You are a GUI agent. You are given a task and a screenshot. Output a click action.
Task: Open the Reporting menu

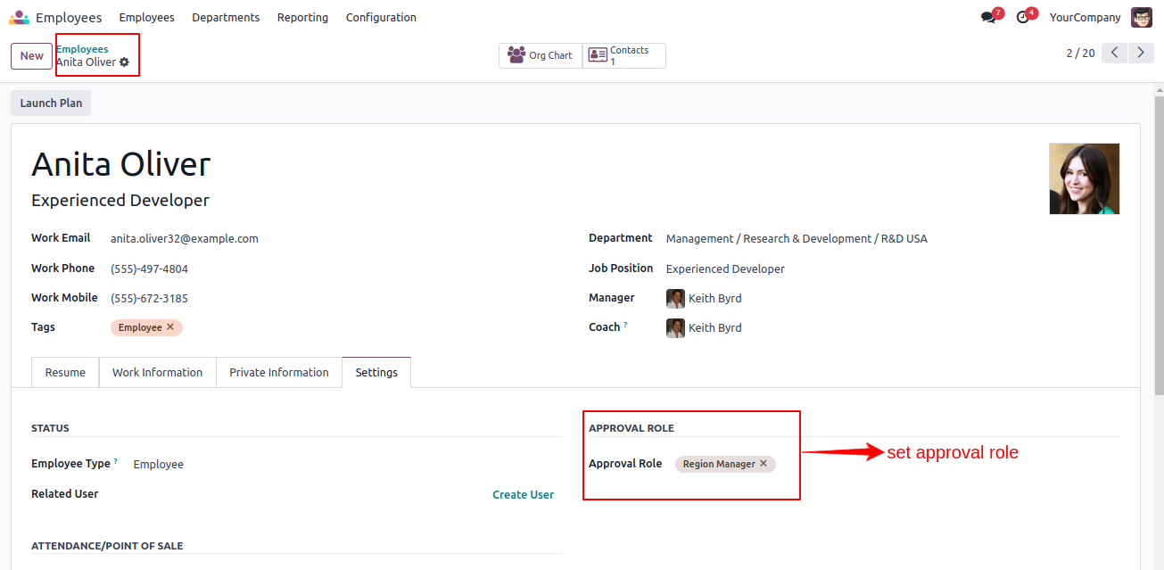point(302,17)
